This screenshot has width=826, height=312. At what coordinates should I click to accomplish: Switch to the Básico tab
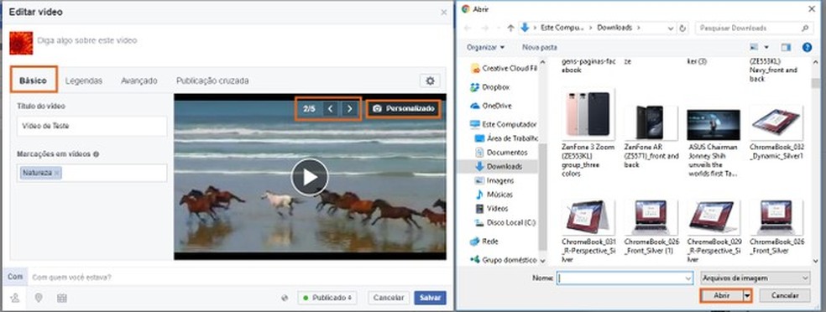(x=33, y=81)
